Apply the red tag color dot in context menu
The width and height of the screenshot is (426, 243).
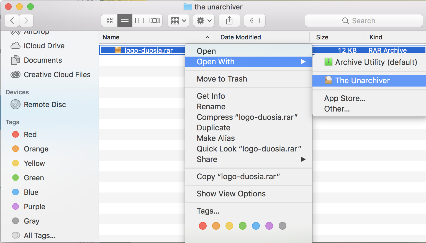tap(203, 226)
